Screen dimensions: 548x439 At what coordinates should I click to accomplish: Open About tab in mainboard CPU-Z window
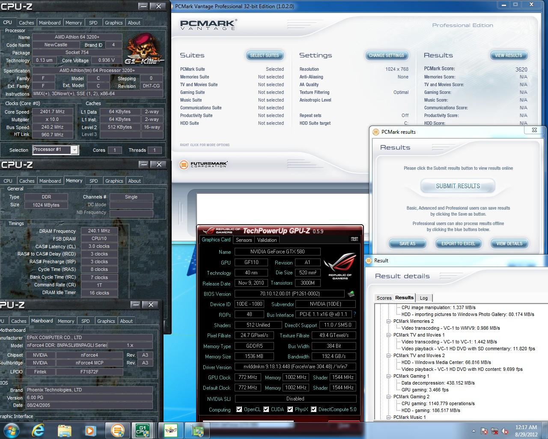(126, 321)
